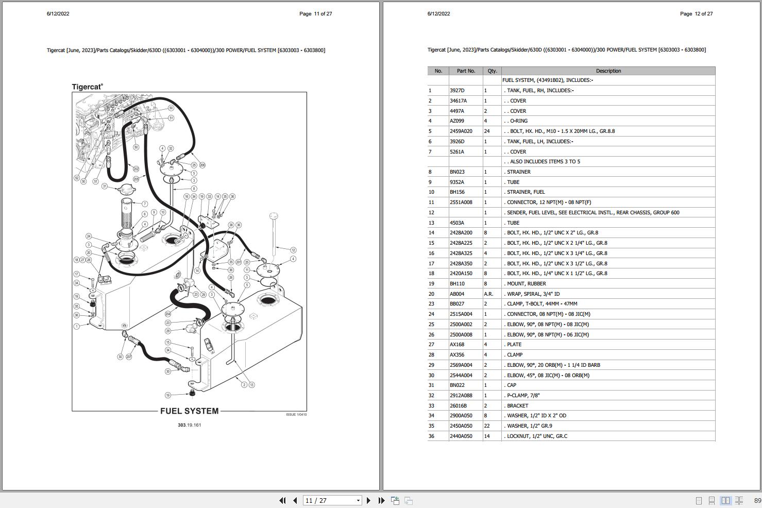Click part number BN022

click(x=457, y=385)
